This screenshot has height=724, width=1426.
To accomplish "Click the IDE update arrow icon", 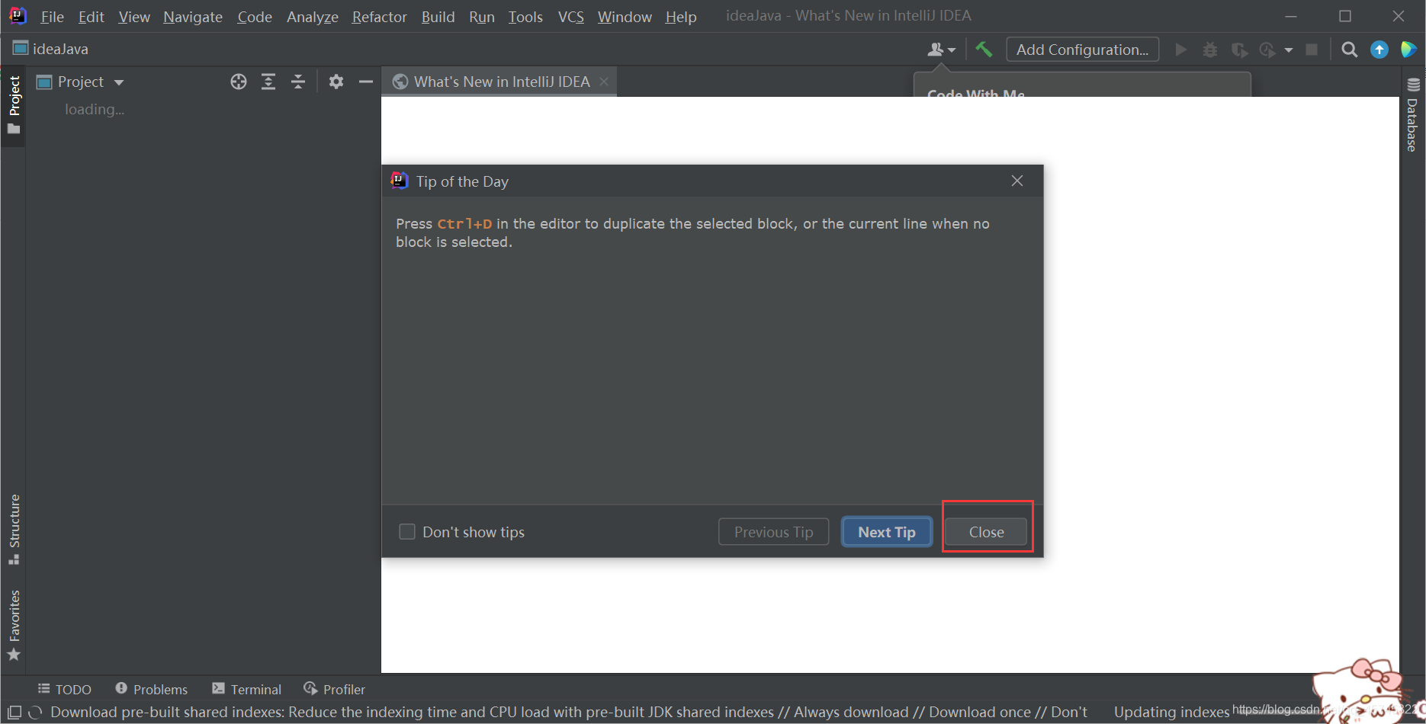I will [1379, 50].
